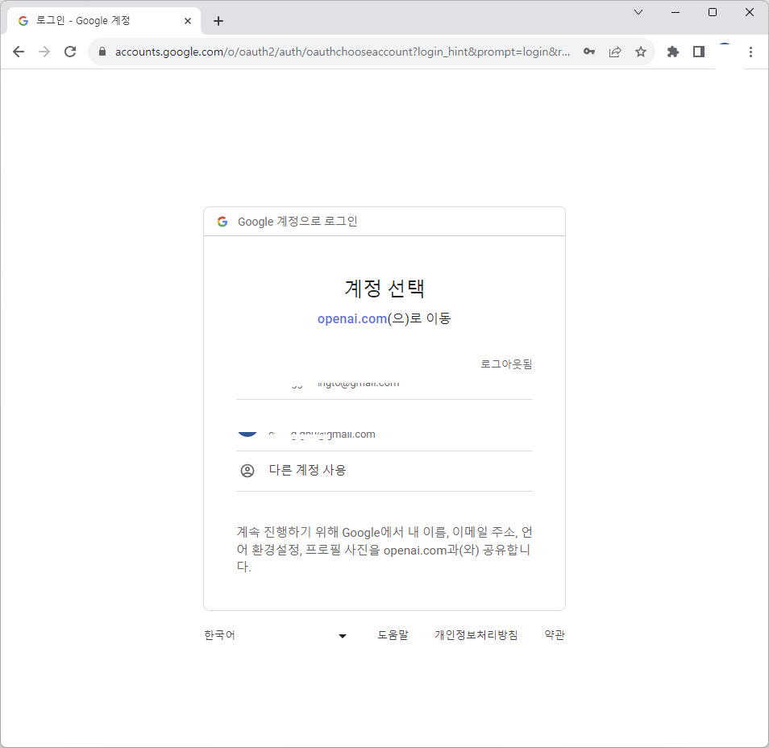Open a new browser tab

pos(218,21)
